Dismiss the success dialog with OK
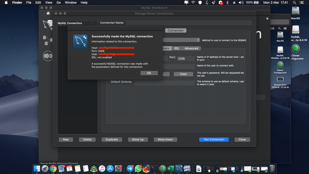 pos(149,73)
